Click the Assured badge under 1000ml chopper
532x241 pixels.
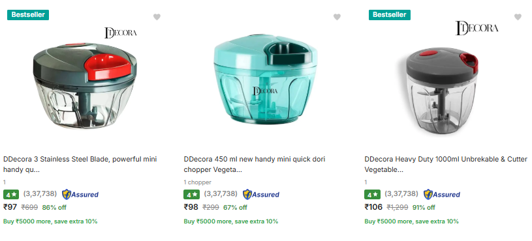pos(442,194)
